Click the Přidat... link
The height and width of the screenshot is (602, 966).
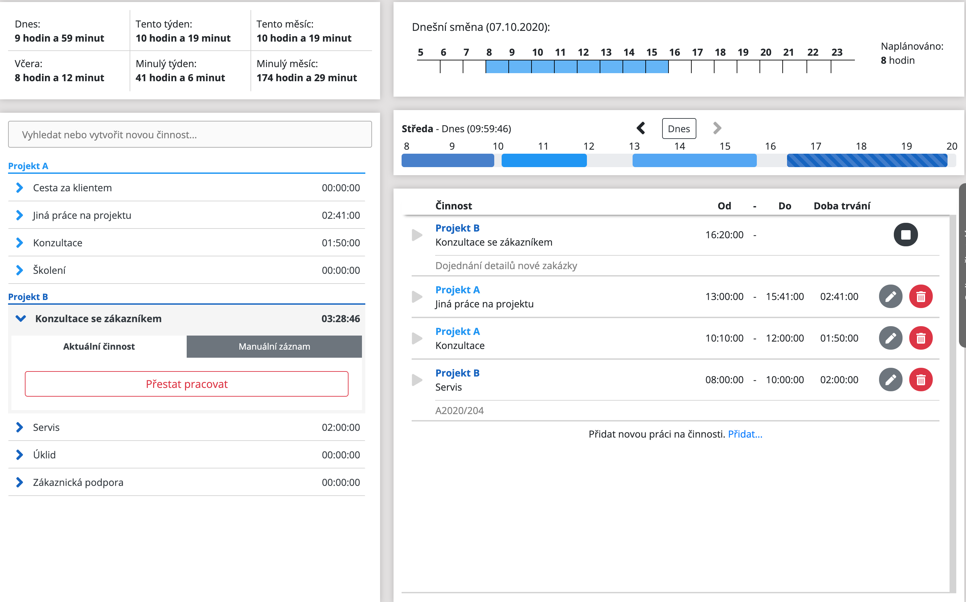pos(745,434)
